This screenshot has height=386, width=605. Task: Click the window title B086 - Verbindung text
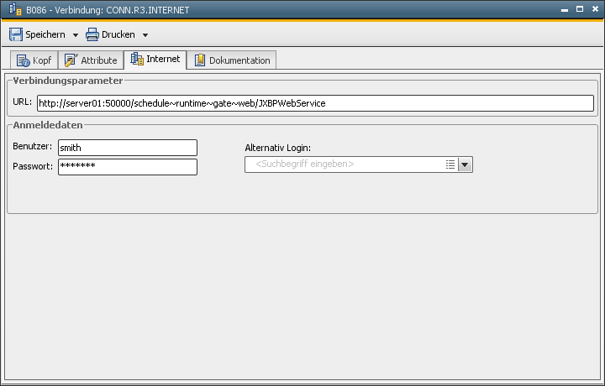coord(108,10)
